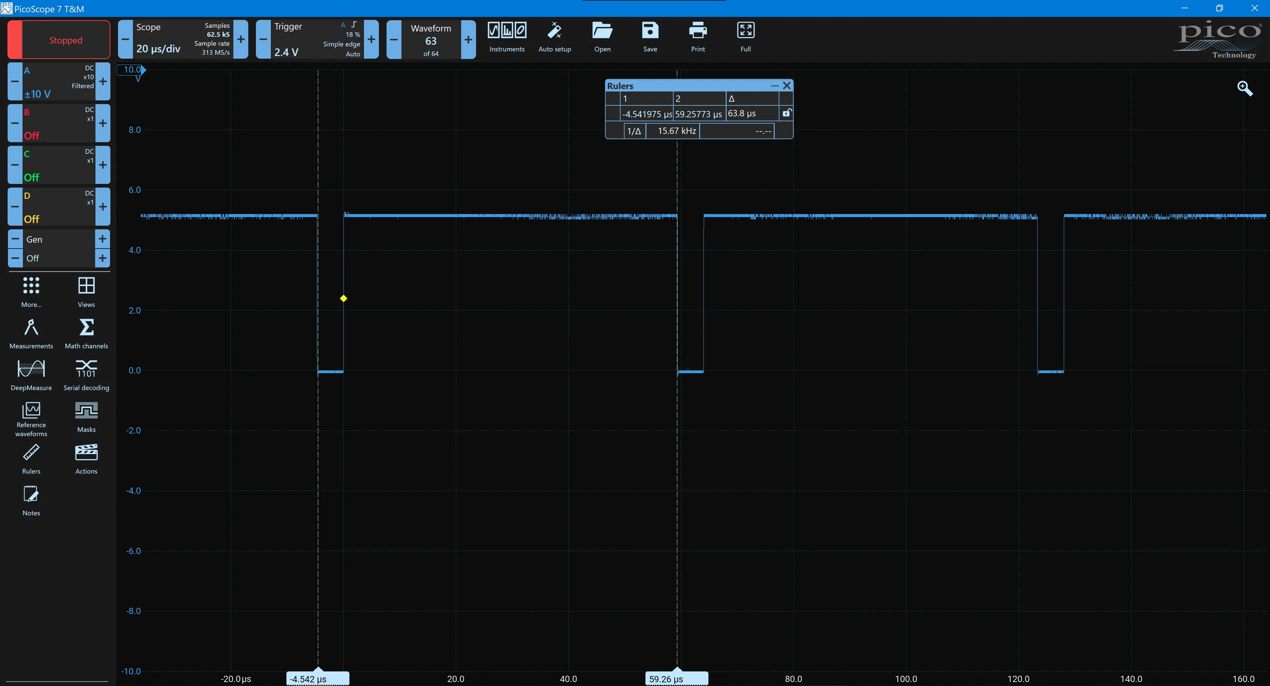Increase timebase with Scope plus button

241,40
